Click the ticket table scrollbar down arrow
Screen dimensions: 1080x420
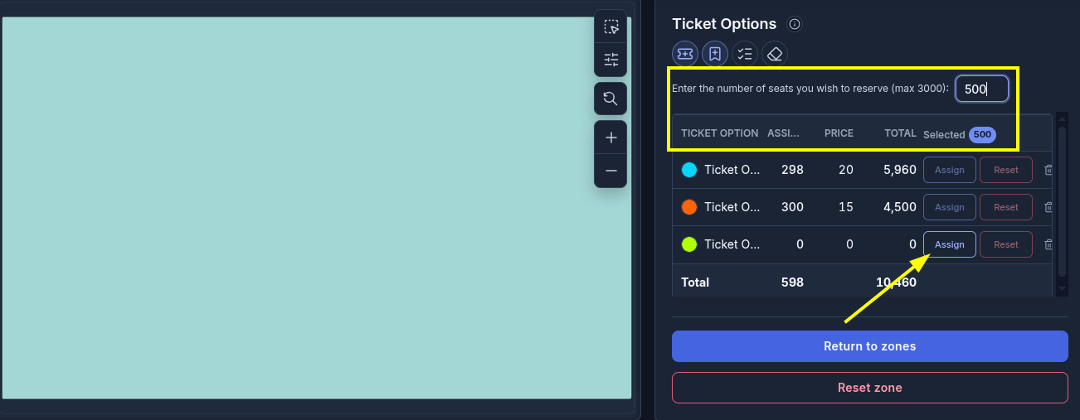[1063, 288]
